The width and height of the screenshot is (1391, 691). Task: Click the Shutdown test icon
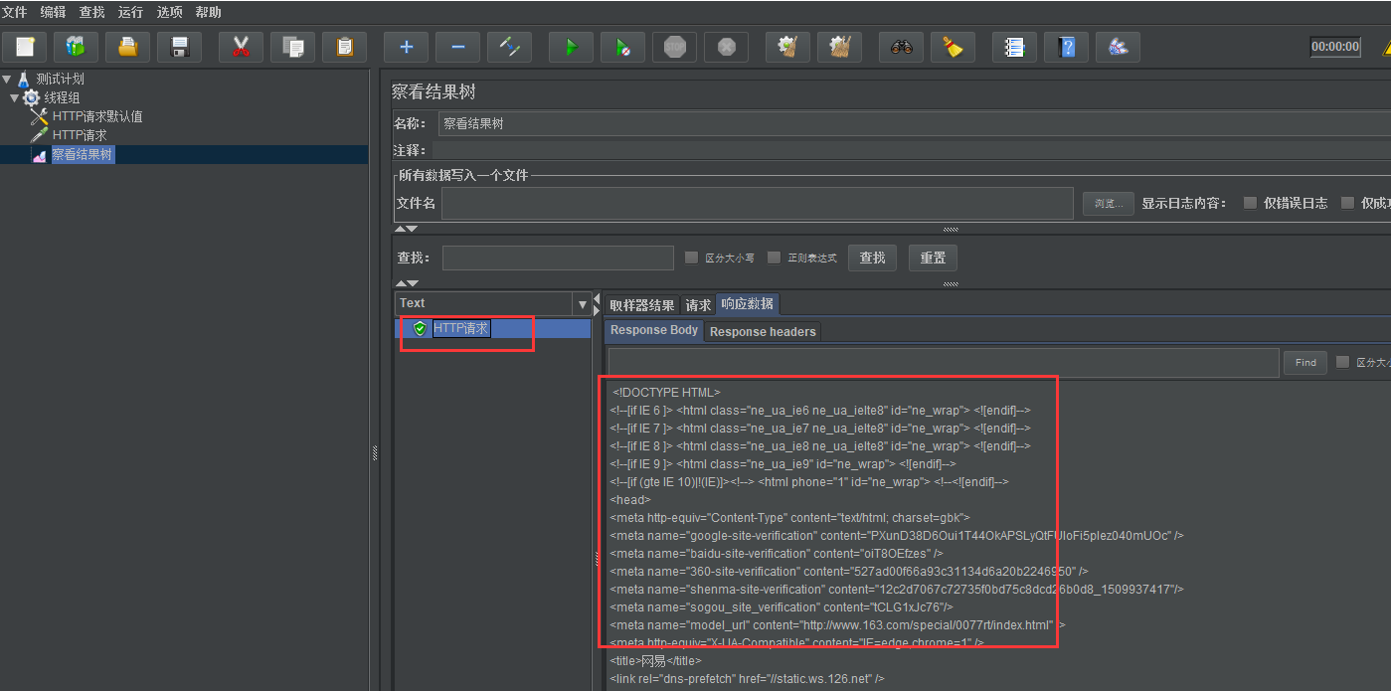tap(726, 47)
